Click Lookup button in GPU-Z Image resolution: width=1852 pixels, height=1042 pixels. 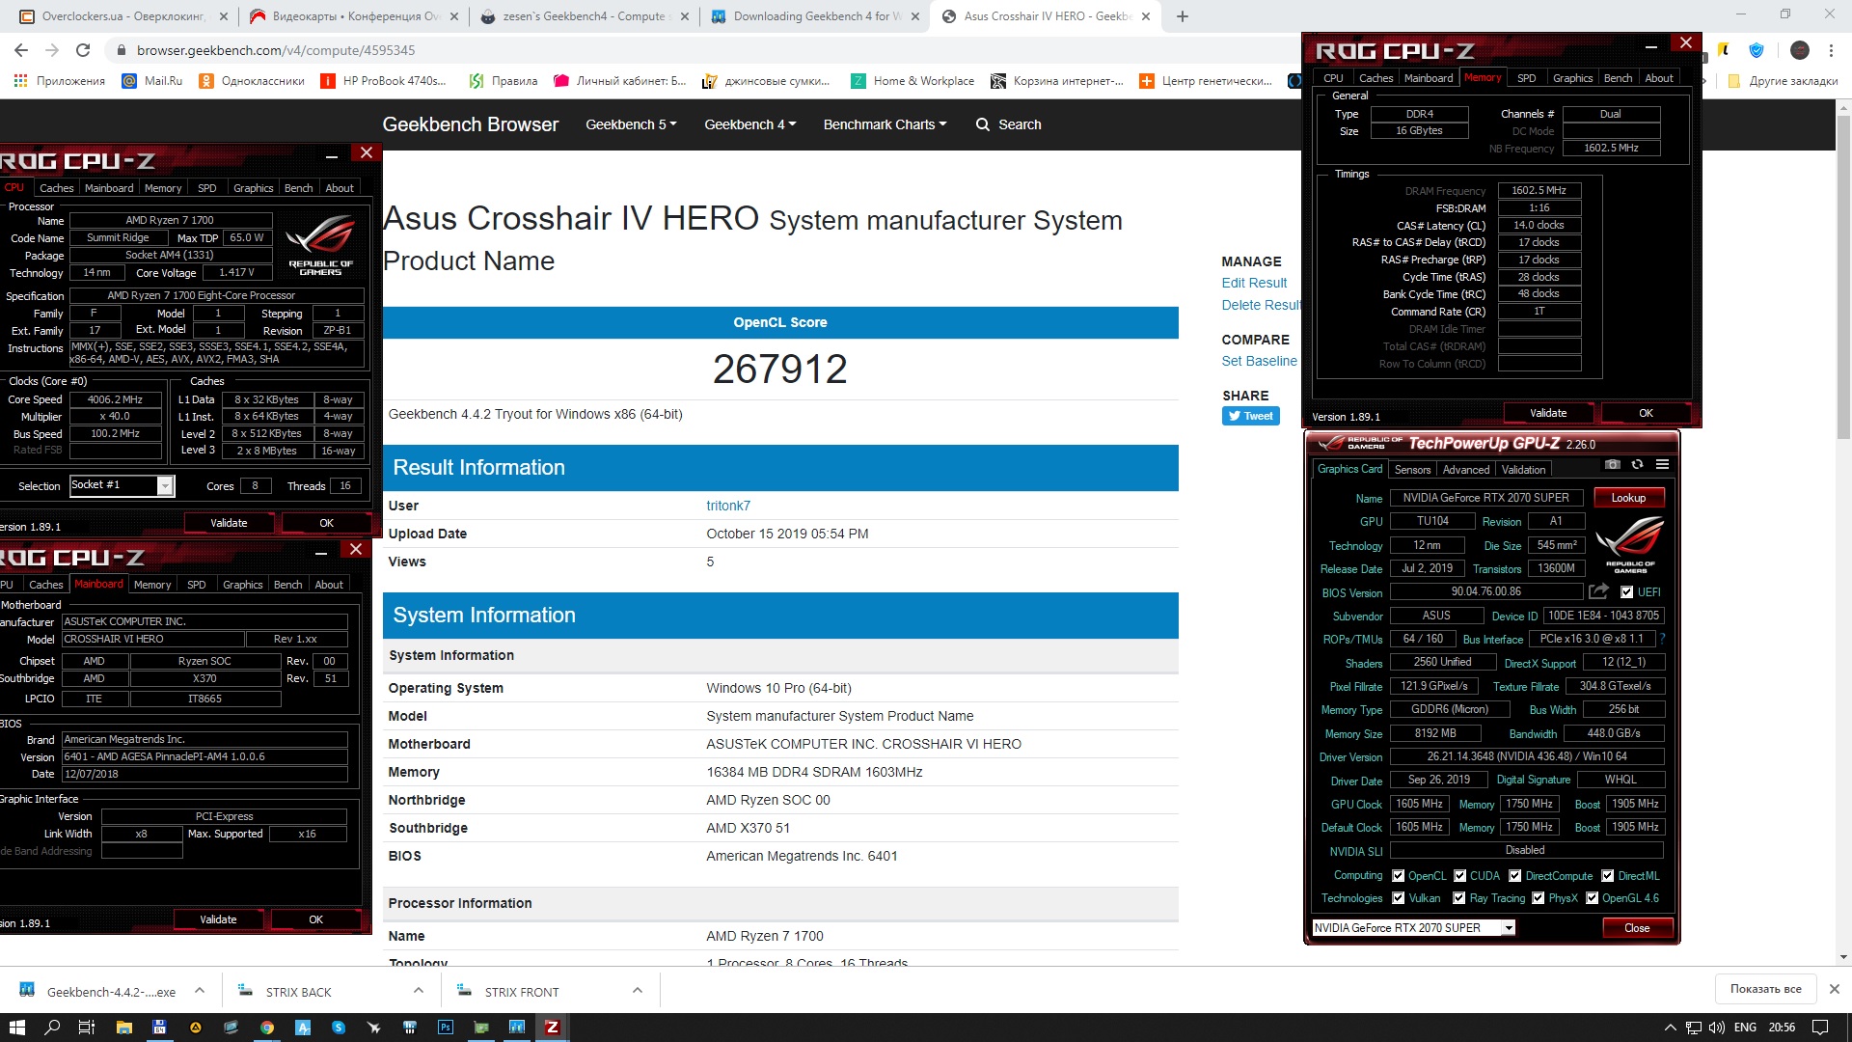1628,498
